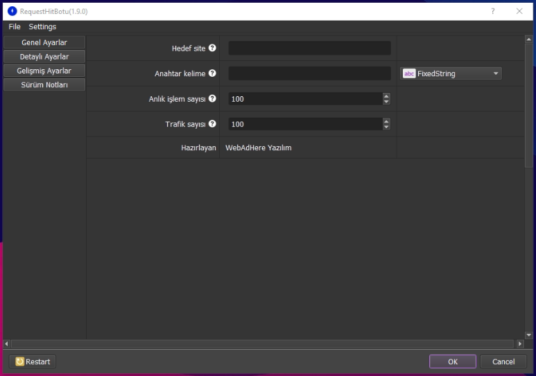Click help icon beside Anahtar kelime
Image resolution: width=536 pixels, height=376 pixels.
212,73
